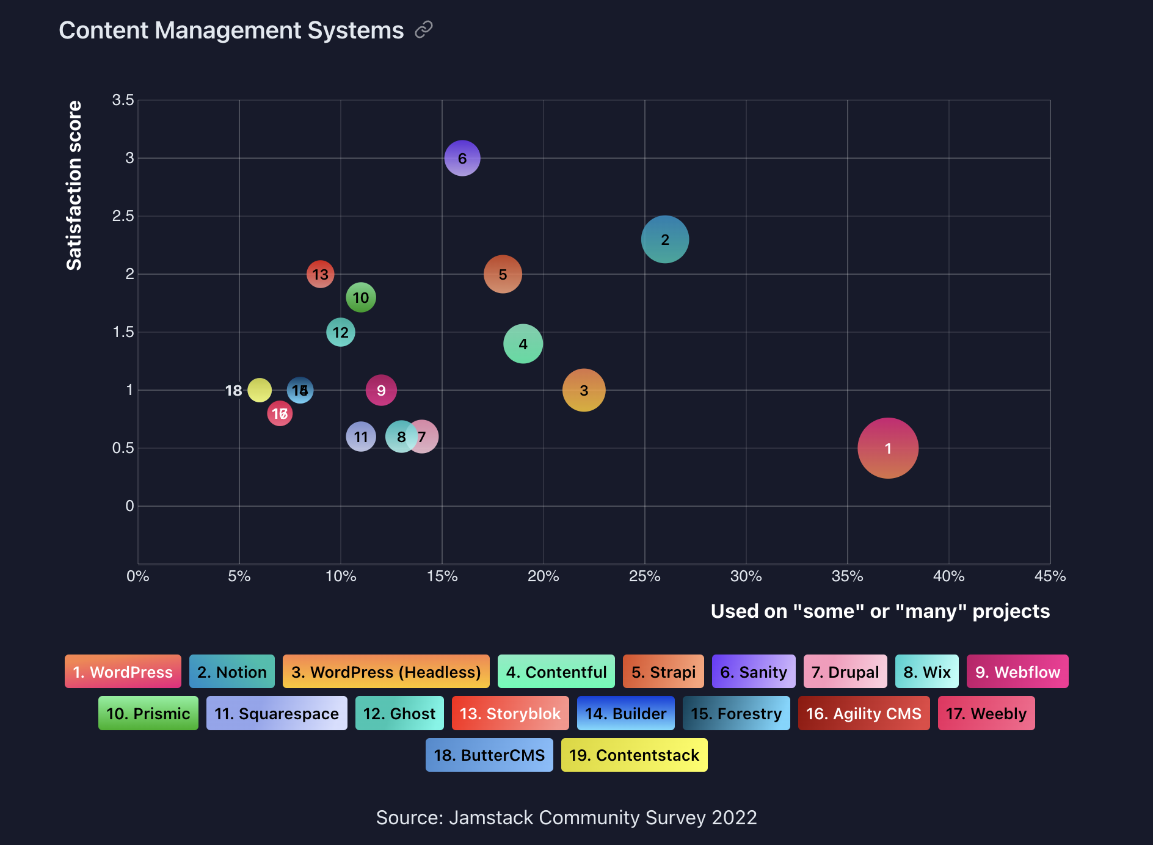1153x845 pixels.
Task: Click the 14. Builder legend item
Action: tap(626, 713)
